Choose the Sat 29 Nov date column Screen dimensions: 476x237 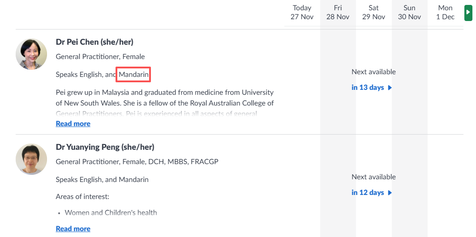[373, 13]
